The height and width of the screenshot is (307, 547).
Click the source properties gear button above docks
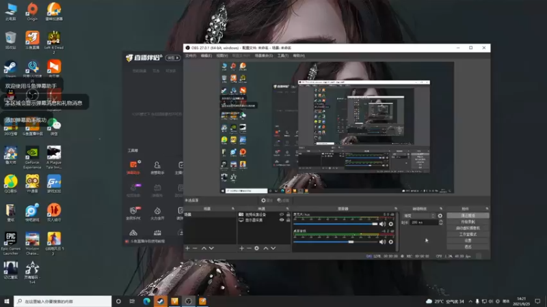click(267, 201)
